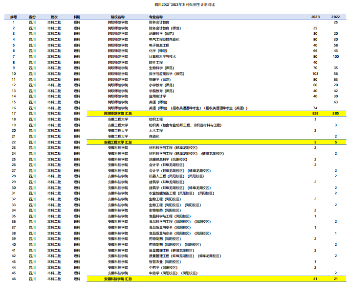The image size is (349, 282).
Task: Click the 软件工程 major cell
Action: [x=156, y=62]
